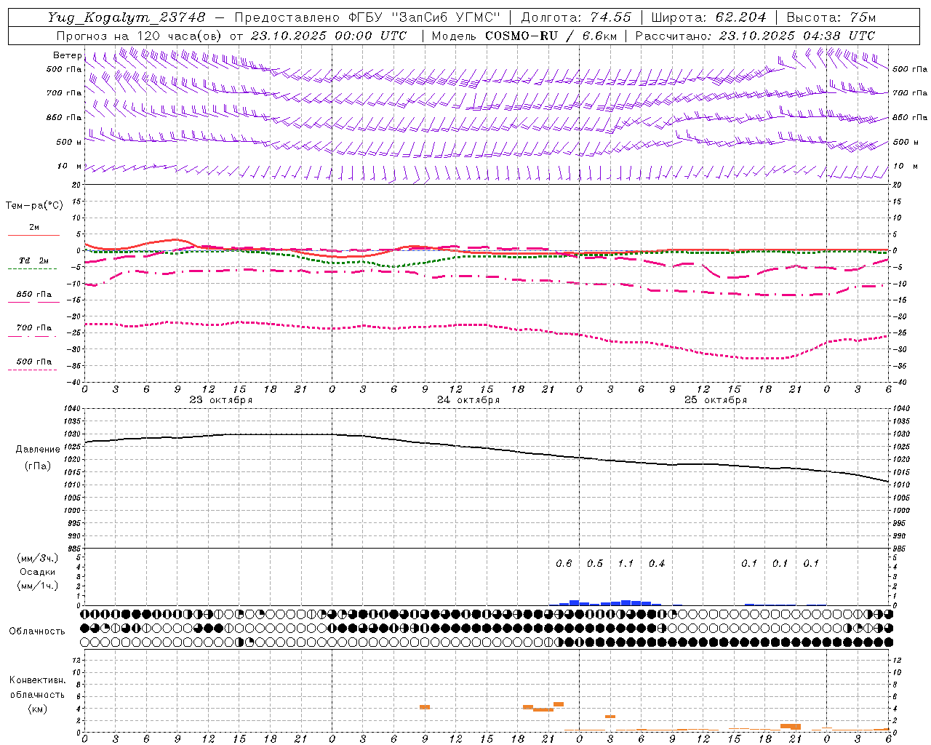This screenshot has width=931, height=745.
Task: Select the Высота: 75м header field
Action: point(831,17)
